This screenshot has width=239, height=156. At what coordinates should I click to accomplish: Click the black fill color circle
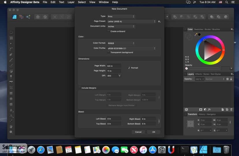click(199, 34)
